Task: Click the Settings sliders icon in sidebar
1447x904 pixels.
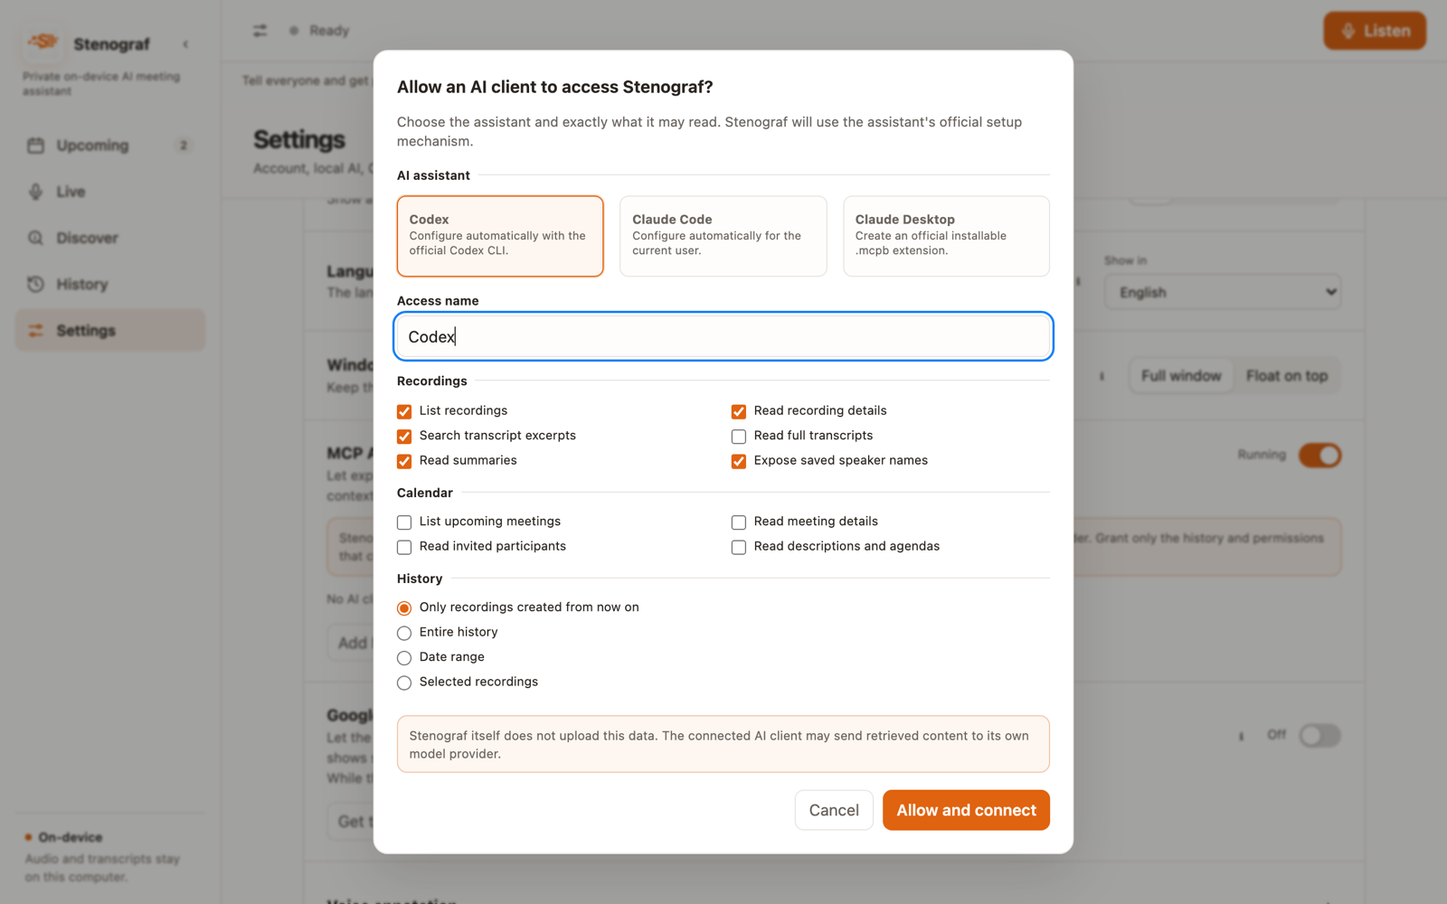Action: (35, 331)
